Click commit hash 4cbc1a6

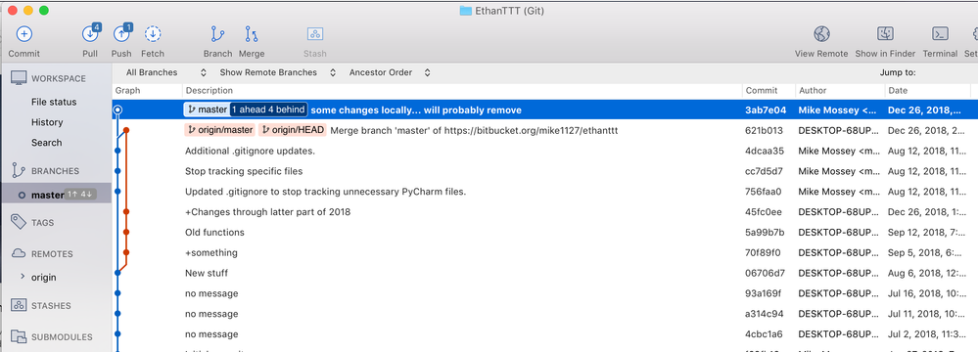(x=765, y=334)
